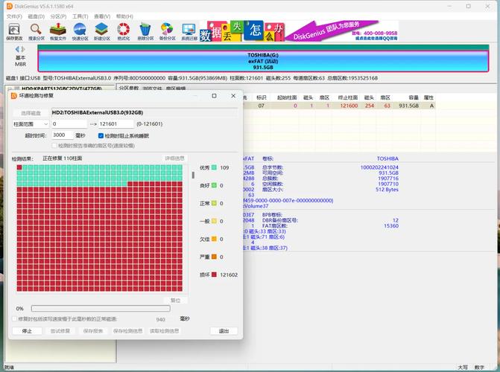Open the 磁盘(D) menu
Viewport: 500px width, 372px height.
pos(36,16)
